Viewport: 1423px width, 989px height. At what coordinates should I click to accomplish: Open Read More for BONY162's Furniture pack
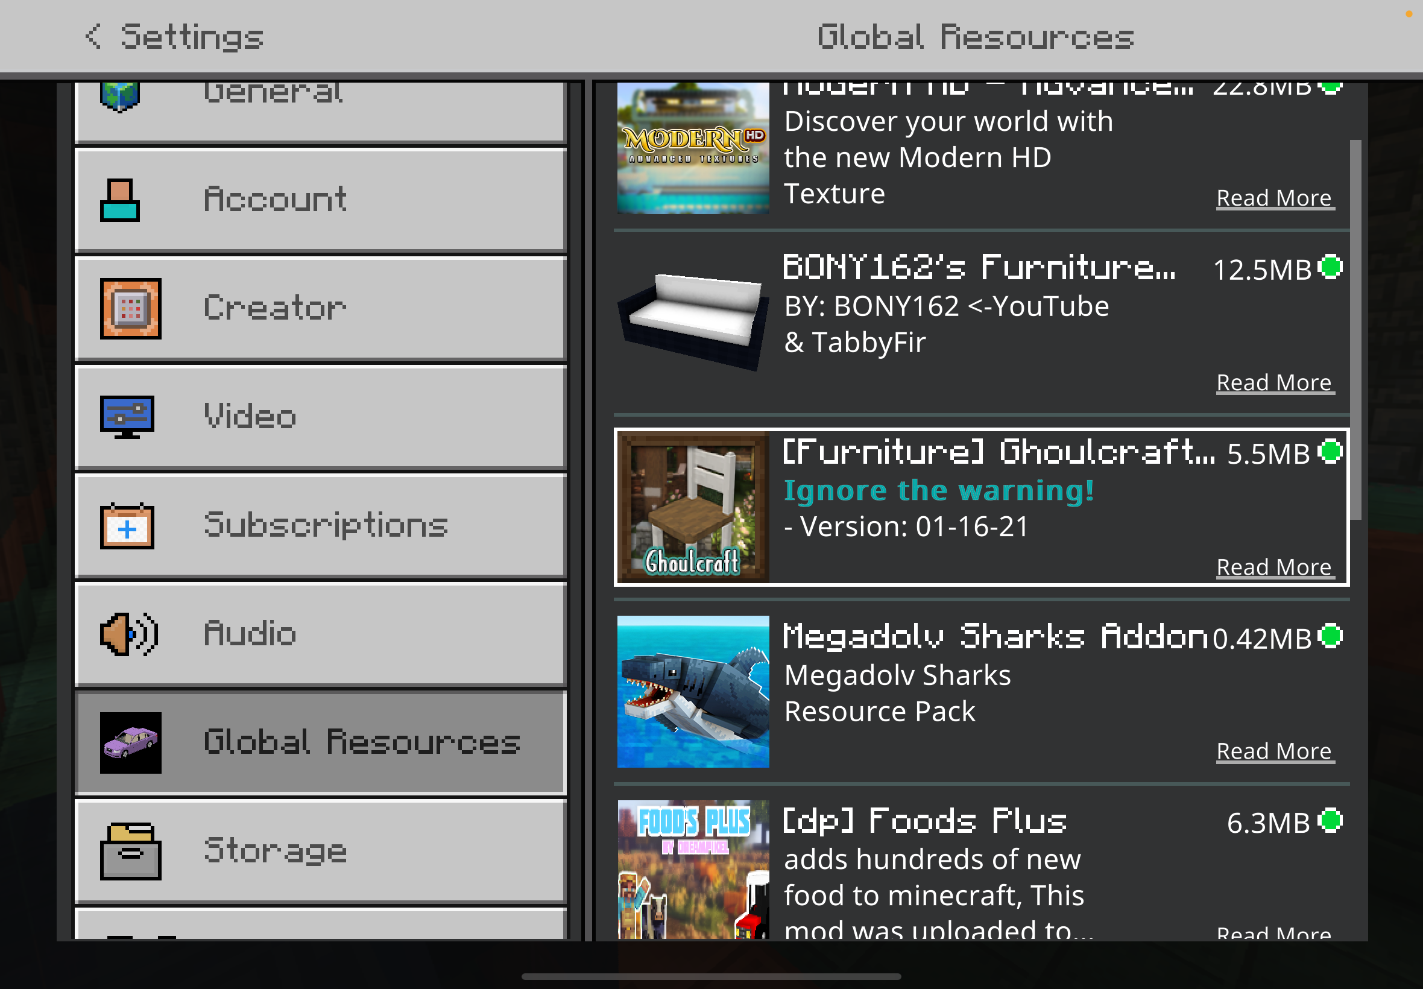tap(1274, 382)
